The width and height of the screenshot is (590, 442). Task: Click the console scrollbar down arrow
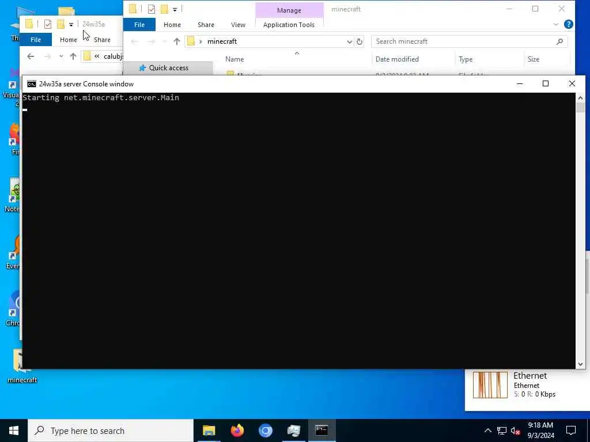pyautogui.click(x=580, y=364)
